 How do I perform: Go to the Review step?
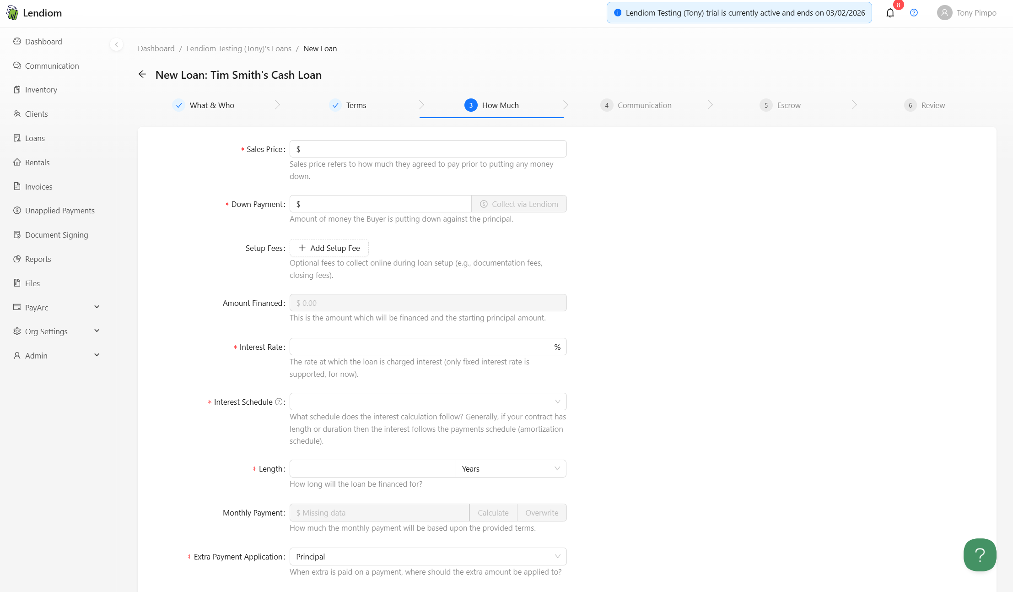tap(924, 105)
